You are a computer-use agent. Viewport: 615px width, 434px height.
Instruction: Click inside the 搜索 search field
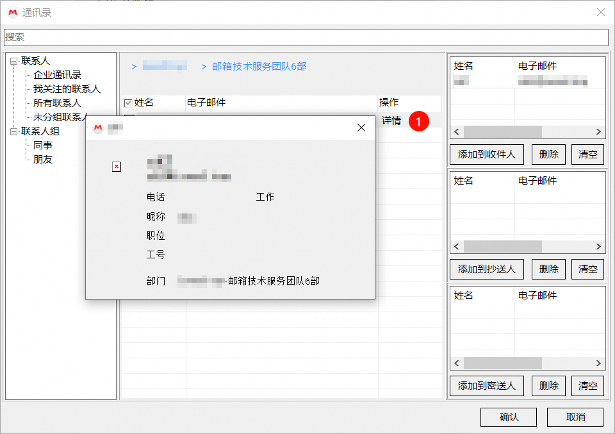(x=307, y=37)
